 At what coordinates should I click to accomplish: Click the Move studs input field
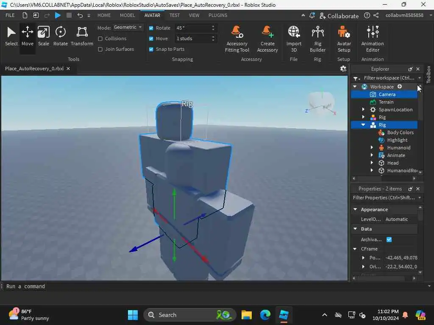pos(193,39)
